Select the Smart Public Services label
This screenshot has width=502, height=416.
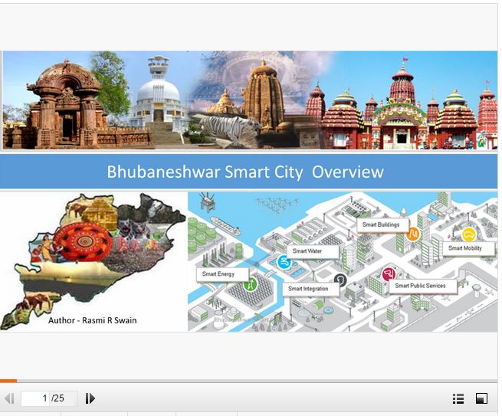click(x=419, y=286)
